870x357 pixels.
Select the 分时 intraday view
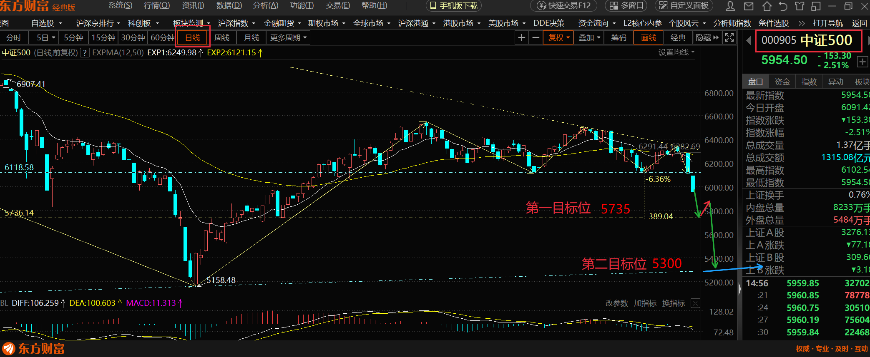click(x=14, y=38)
